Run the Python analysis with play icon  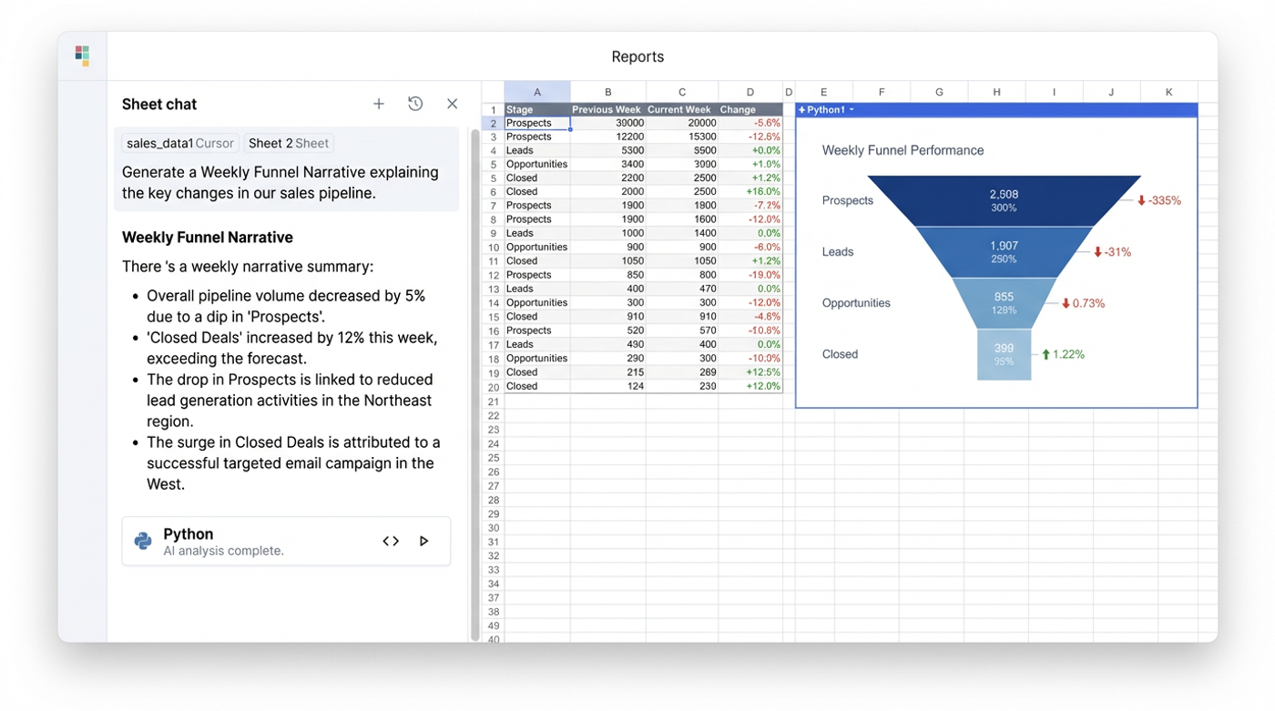(423, 541)
